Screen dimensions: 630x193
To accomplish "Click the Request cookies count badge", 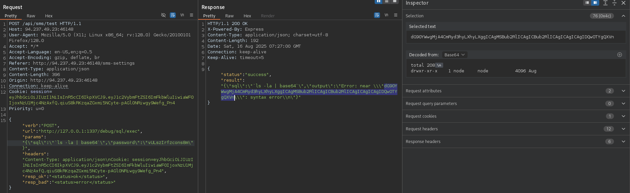I will [x=610, y=116].
